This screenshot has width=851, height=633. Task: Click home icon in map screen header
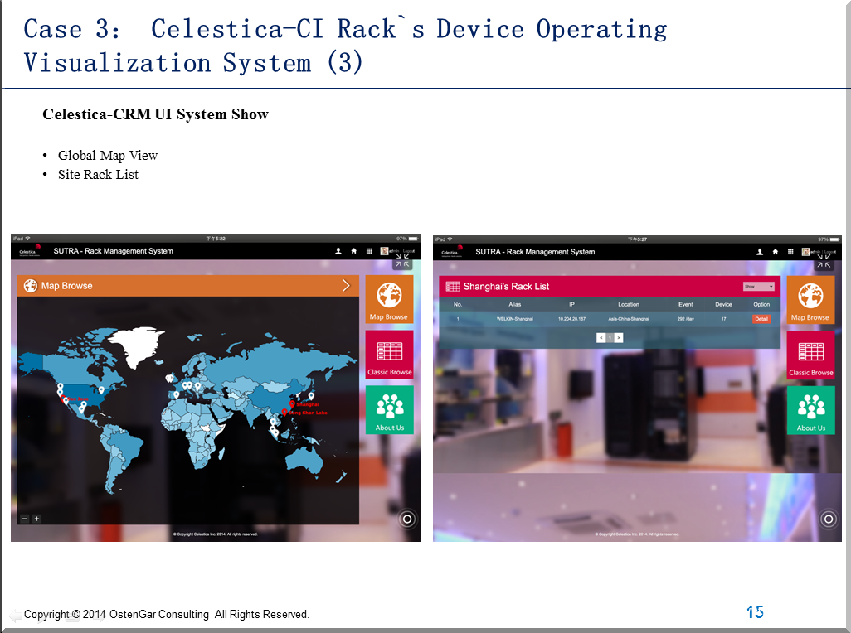pyautogui.click(x=354, y=251)
